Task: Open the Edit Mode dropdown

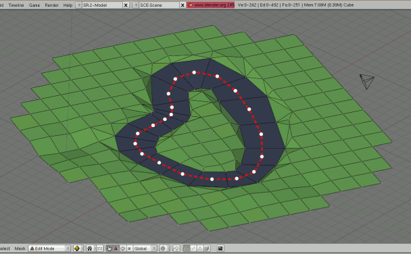Action: (x=49, y=248)
